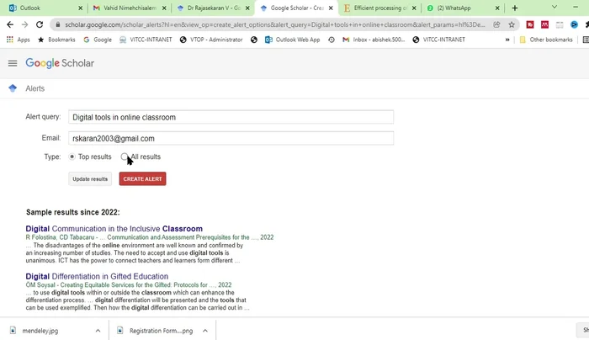This screenshot has height=340, width=589.
Task: Expand options for mendeley.jpg download
Action: (98, 331)
